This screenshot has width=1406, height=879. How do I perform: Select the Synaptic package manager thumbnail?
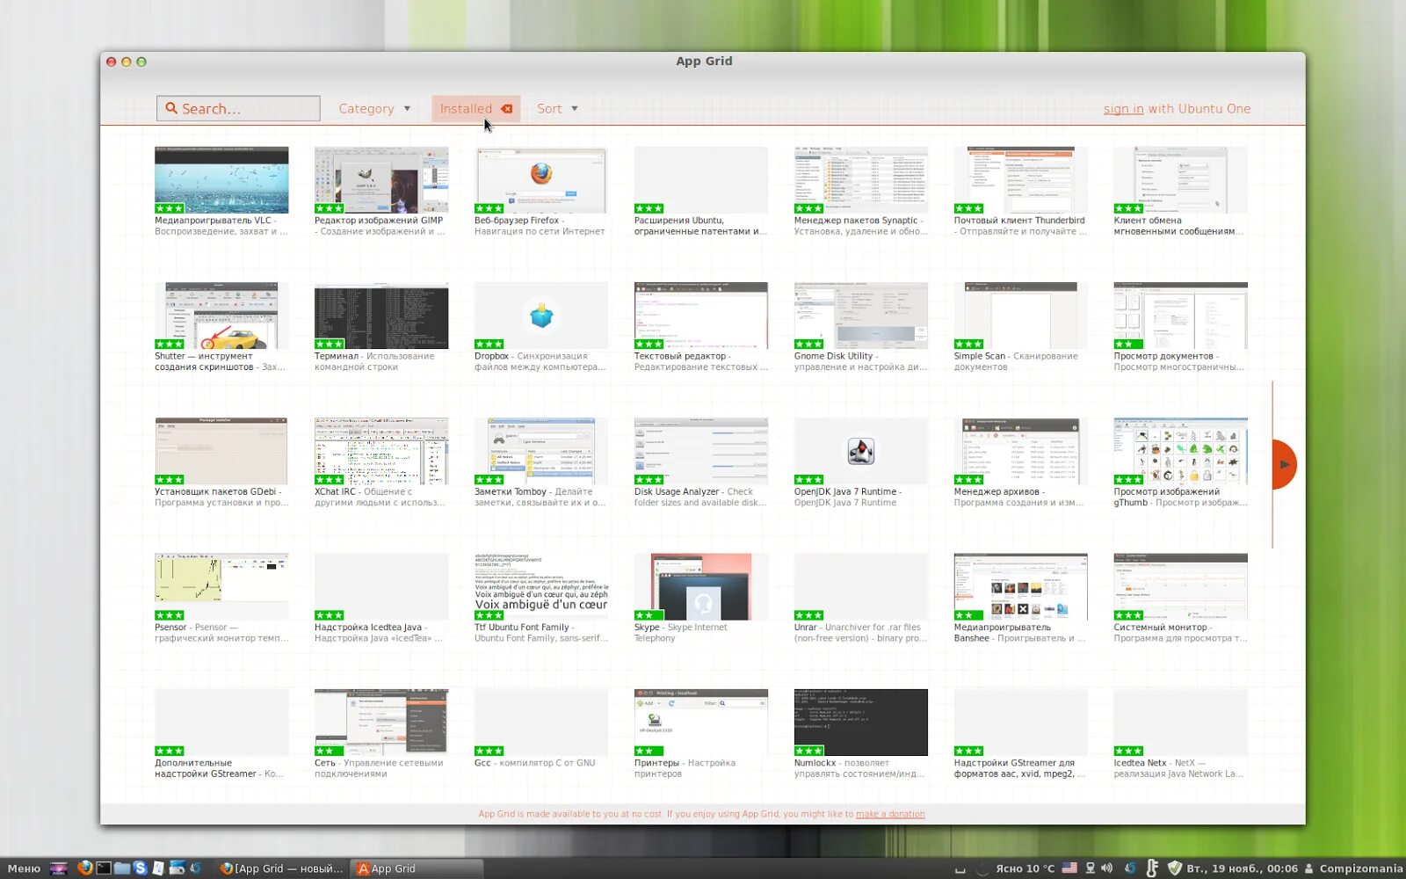click(x=861, y=180)
